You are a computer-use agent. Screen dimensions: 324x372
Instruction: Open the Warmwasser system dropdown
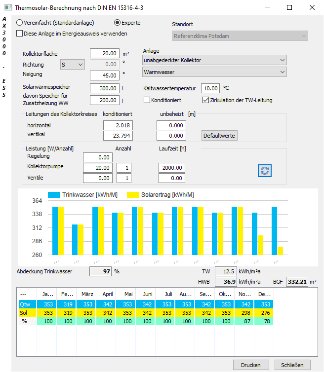point(214,72)
